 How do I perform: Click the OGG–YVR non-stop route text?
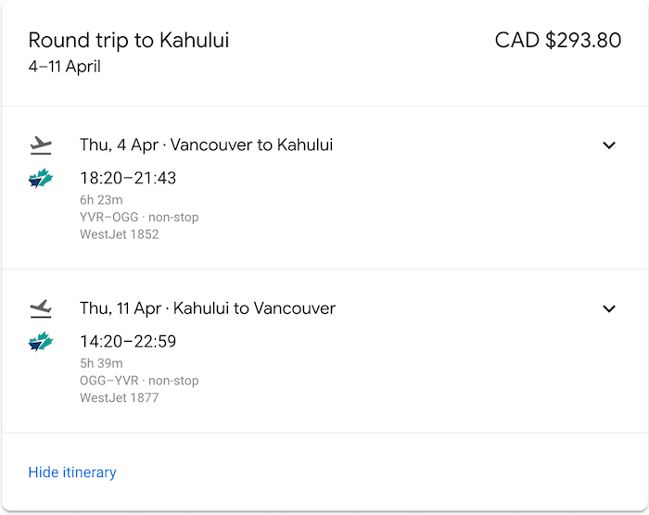[139, 381]
